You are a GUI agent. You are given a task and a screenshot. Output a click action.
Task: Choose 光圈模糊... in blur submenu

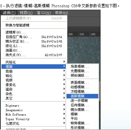pyautogui.click(x=82, y=71)
